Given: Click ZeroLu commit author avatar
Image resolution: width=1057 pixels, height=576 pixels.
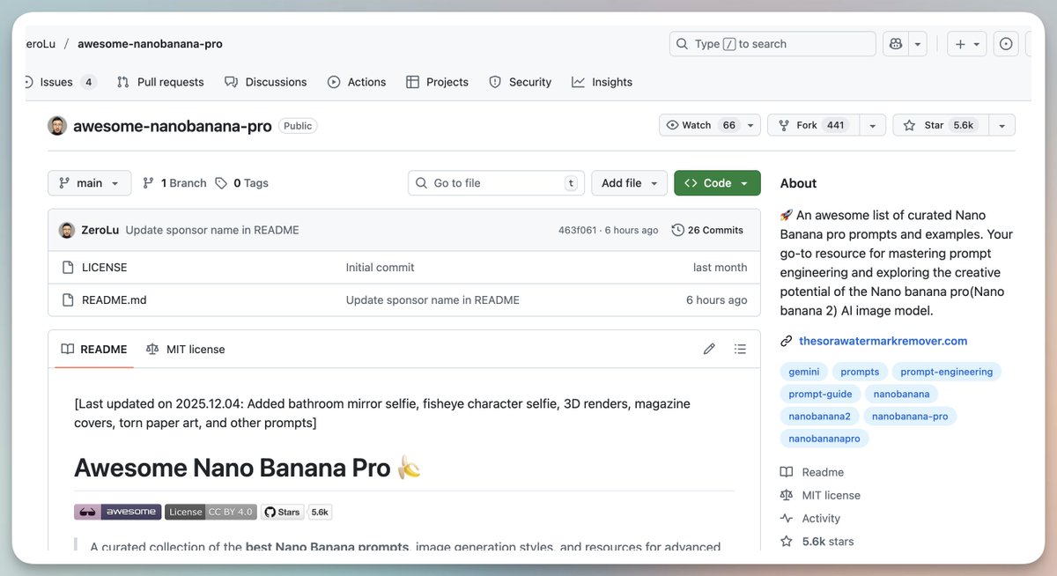Looking at the screenshot, I should [67, 230].
